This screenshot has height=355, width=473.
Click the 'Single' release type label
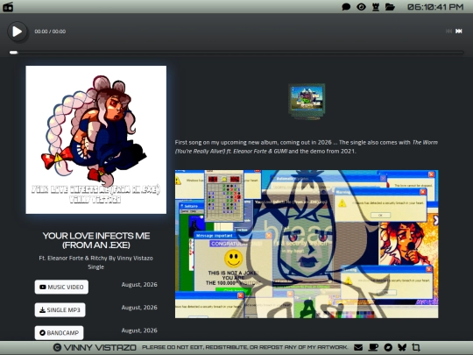96,266
